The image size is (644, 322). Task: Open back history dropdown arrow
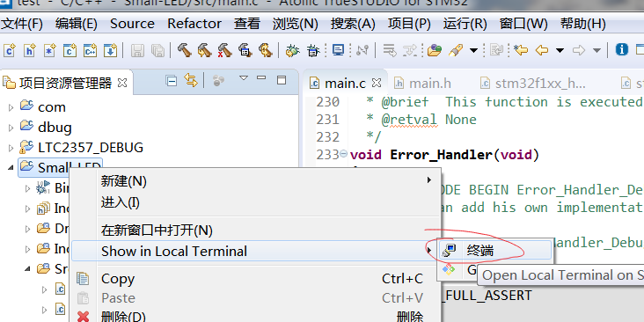pyautogui.click(x=560, y=50)
